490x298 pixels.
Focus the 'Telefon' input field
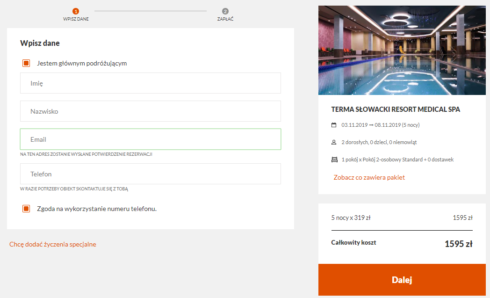point(151,174)
